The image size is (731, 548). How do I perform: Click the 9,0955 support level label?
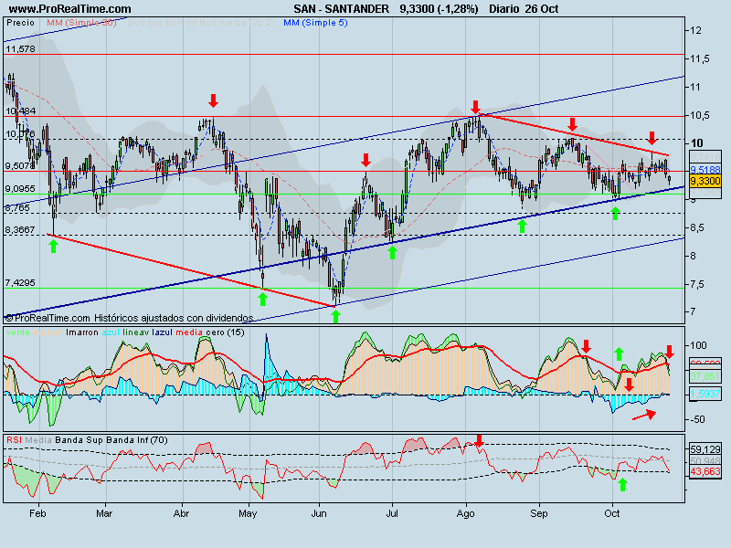pyautogui.click(x=20, y=189)
